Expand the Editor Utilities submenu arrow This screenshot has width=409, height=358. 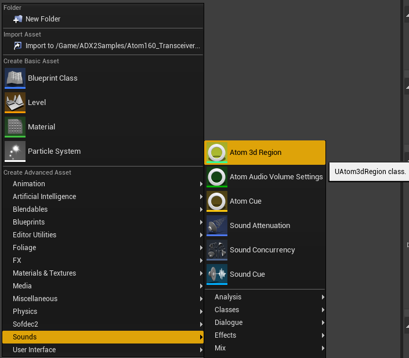[201, 235]
